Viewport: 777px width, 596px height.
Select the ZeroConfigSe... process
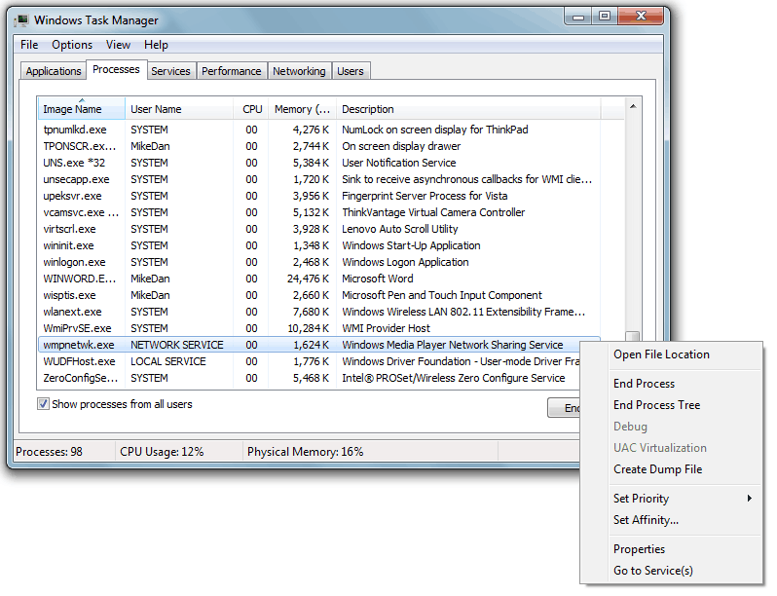[x=310, y=378]
